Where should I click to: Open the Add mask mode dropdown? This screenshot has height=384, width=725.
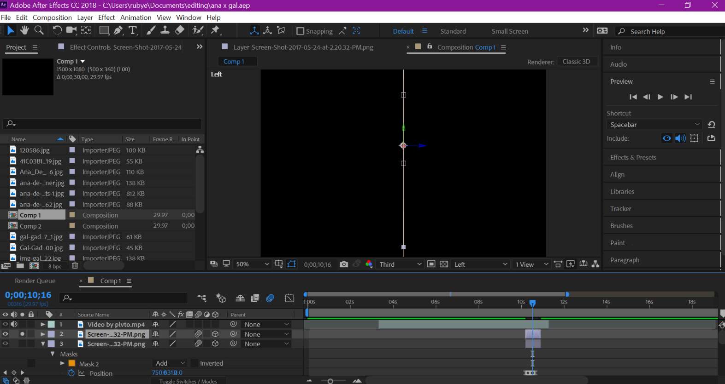(170, 363)
